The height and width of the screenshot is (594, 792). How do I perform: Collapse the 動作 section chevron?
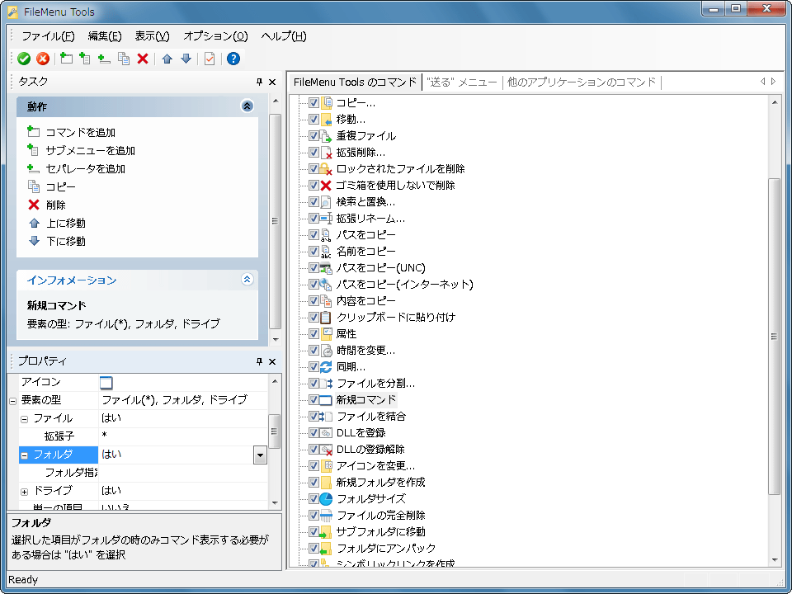247,106
